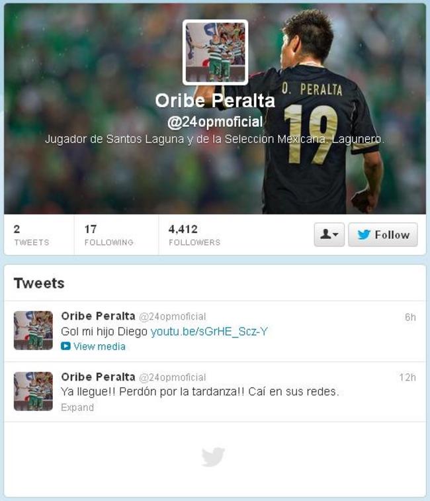Screen dimensions: 430x501
Task: Click the Oribe Peralta header name
Action: [215, 101]
